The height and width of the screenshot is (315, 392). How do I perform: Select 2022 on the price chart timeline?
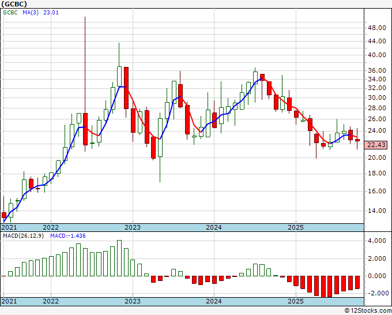51,227
